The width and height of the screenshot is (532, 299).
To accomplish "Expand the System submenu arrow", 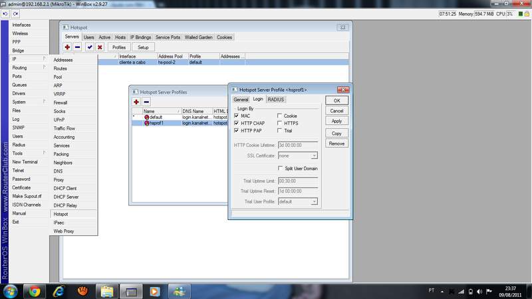I will coord(44,102).
